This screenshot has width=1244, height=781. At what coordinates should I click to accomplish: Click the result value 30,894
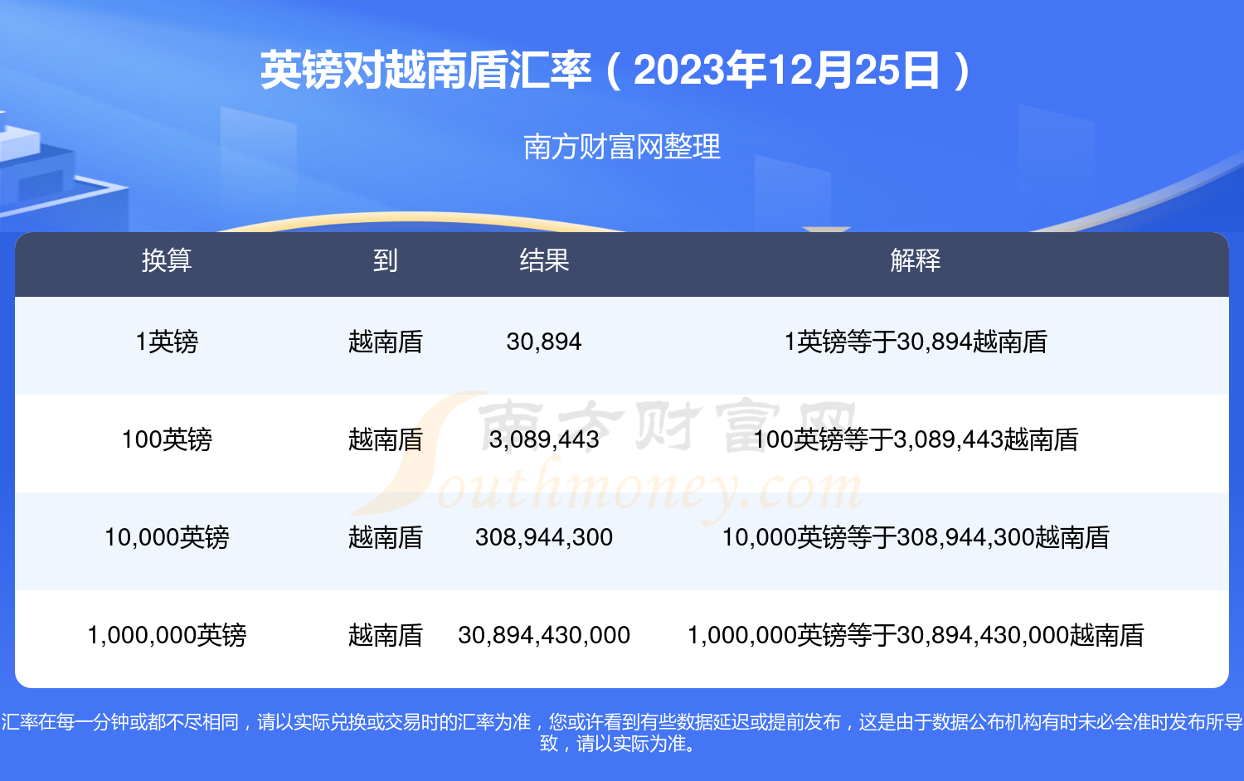tap(544, 342)
